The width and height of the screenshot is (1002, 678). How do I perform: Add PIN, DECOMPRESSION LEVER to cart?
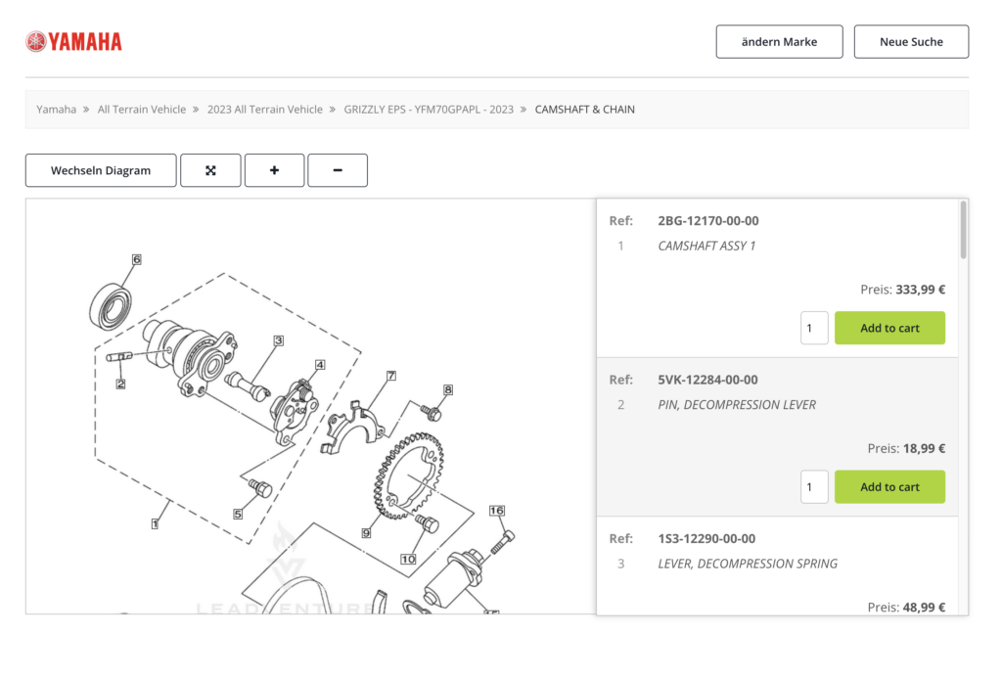889,486
